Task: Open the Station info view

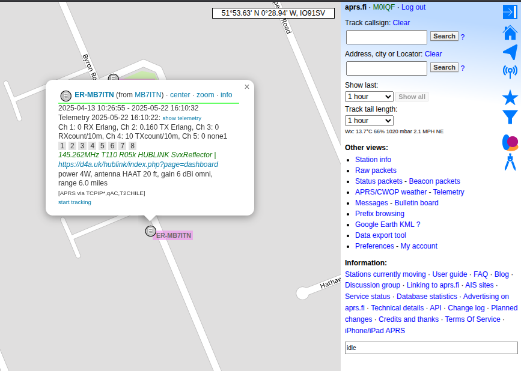Action: 373,160
